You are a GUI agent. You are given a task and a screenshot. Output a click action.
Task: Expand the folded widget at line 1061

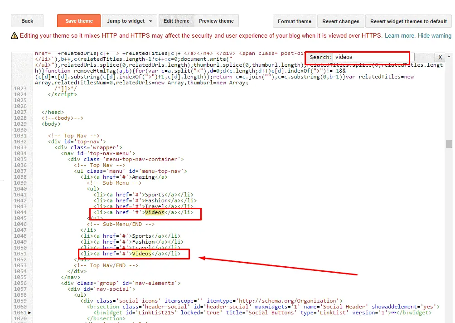(x=29, y=313)
